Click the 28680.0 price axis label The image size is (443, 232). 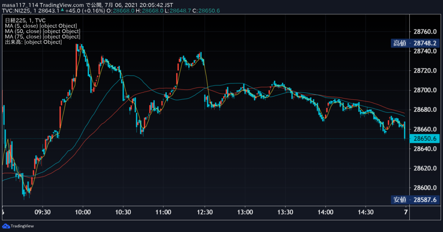(425, 109)
